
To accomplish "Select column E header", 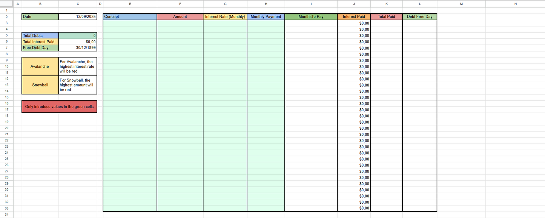I will pos(130,4).
